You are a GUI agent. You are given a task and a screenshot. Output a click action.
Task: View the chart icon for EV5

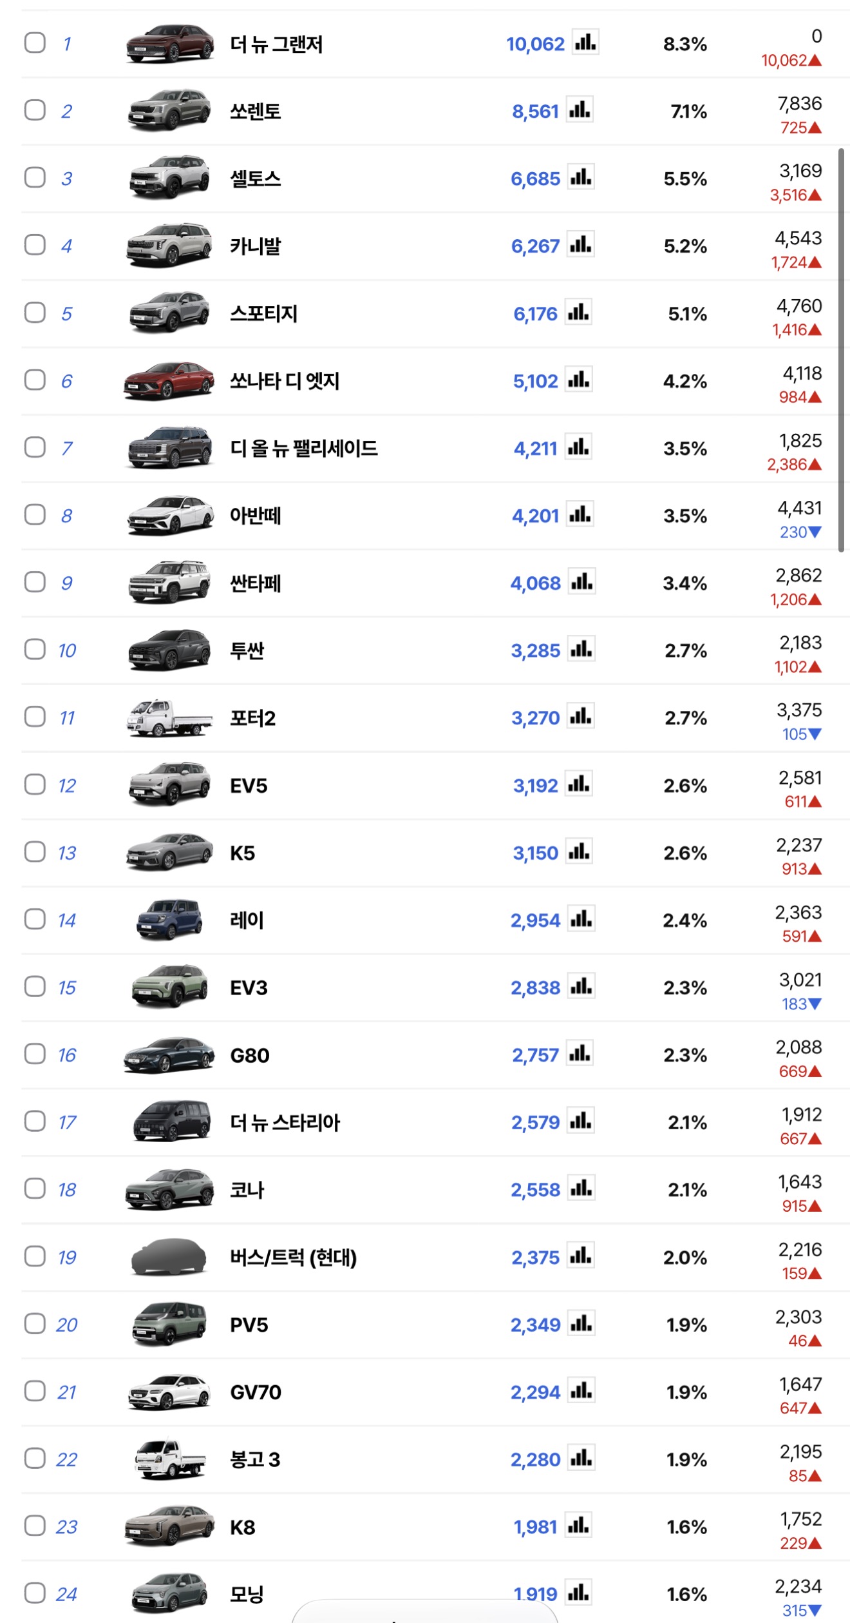(x=579, y=784)
